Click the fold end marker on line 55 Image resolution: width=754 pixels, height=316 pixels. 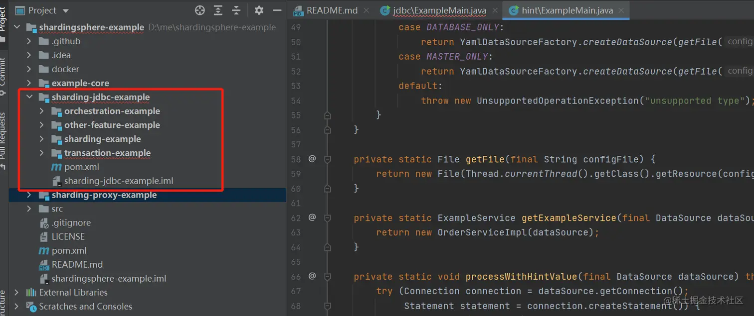328,115
